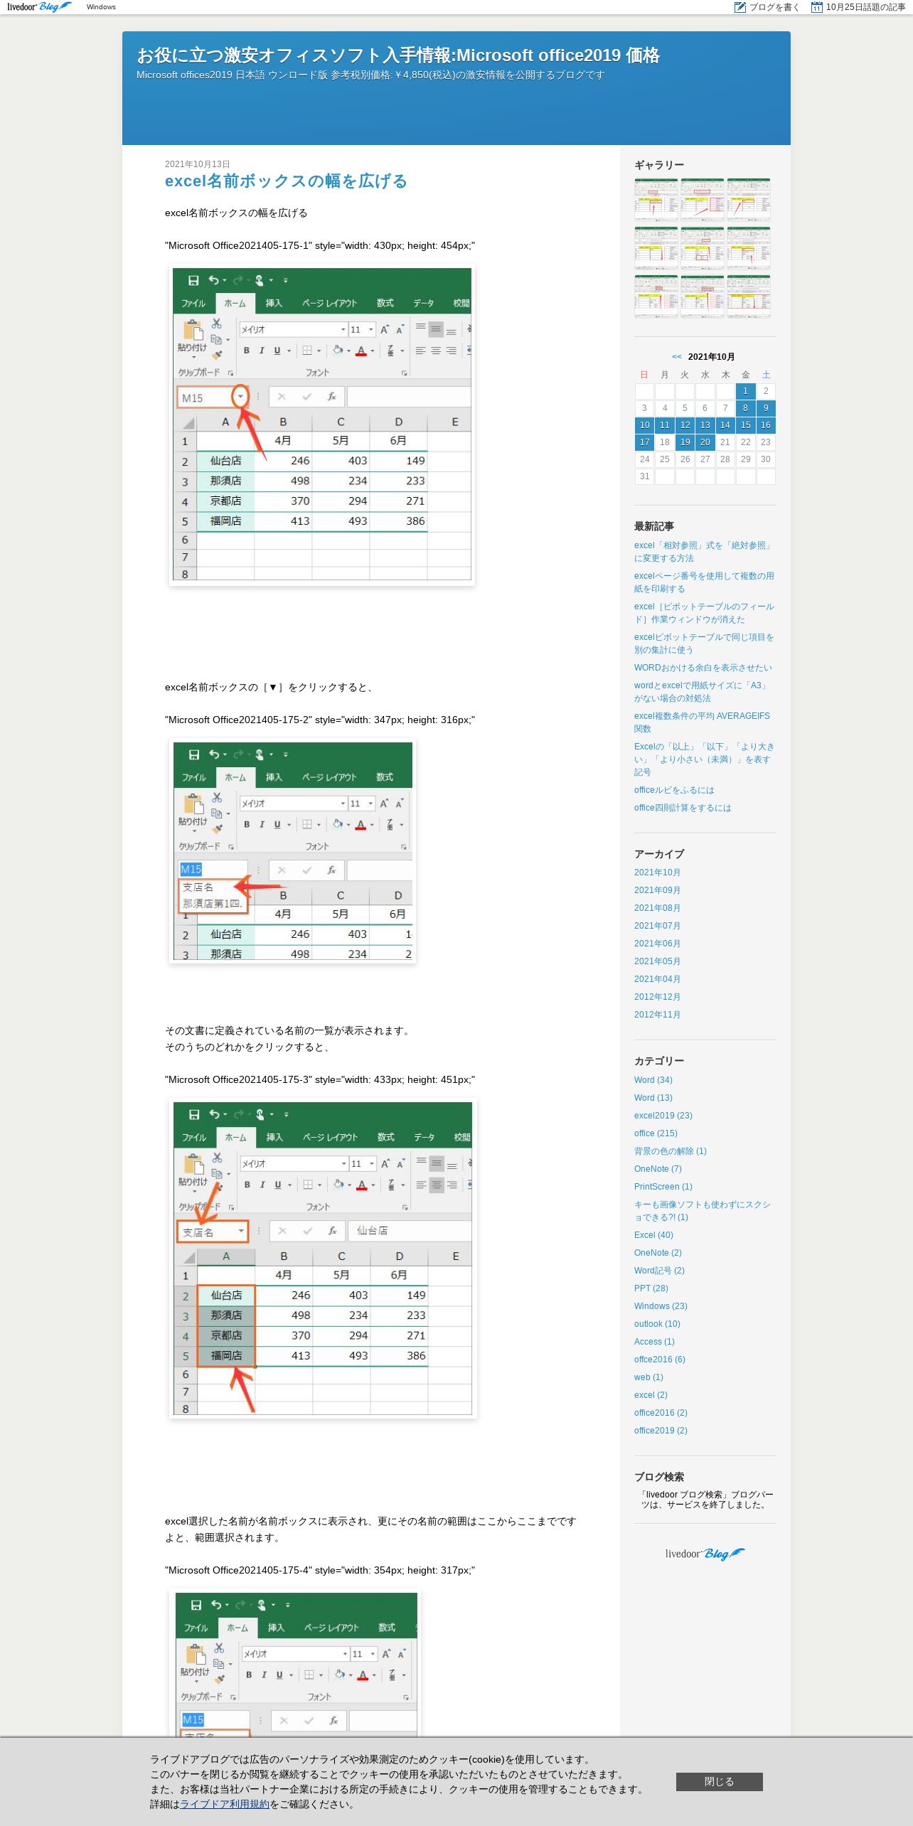Close the cookie banner with 閉じる
The image size is (913, 1826).
[x=719, y=1781]
